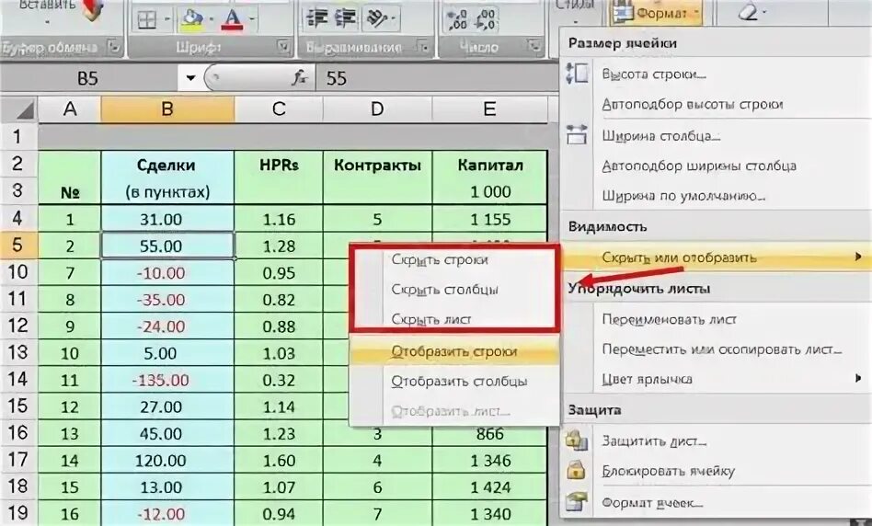The width and height of the screenshot is (872, 526).
Task: Select column D header
Action: pos(377,109)
